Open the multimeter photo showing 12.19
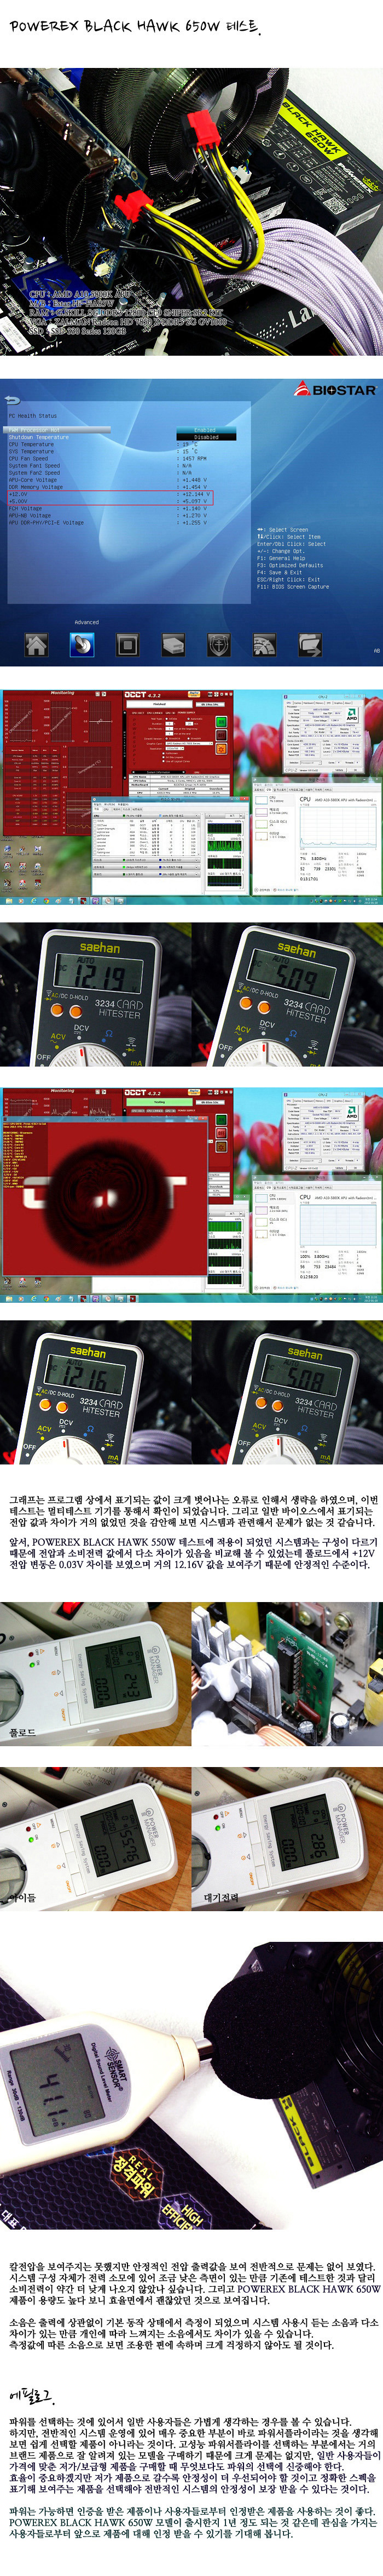This screenshot has height=2576, width=383. (x=96, y=993)
